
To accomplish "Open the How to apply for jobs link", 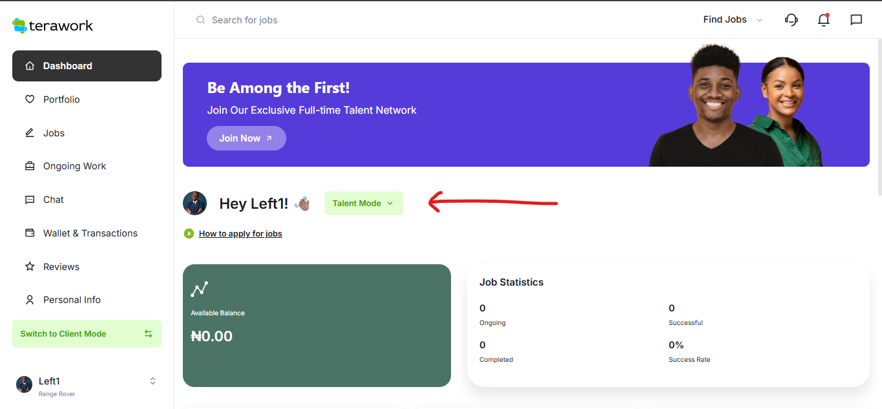I will [240, 233].
